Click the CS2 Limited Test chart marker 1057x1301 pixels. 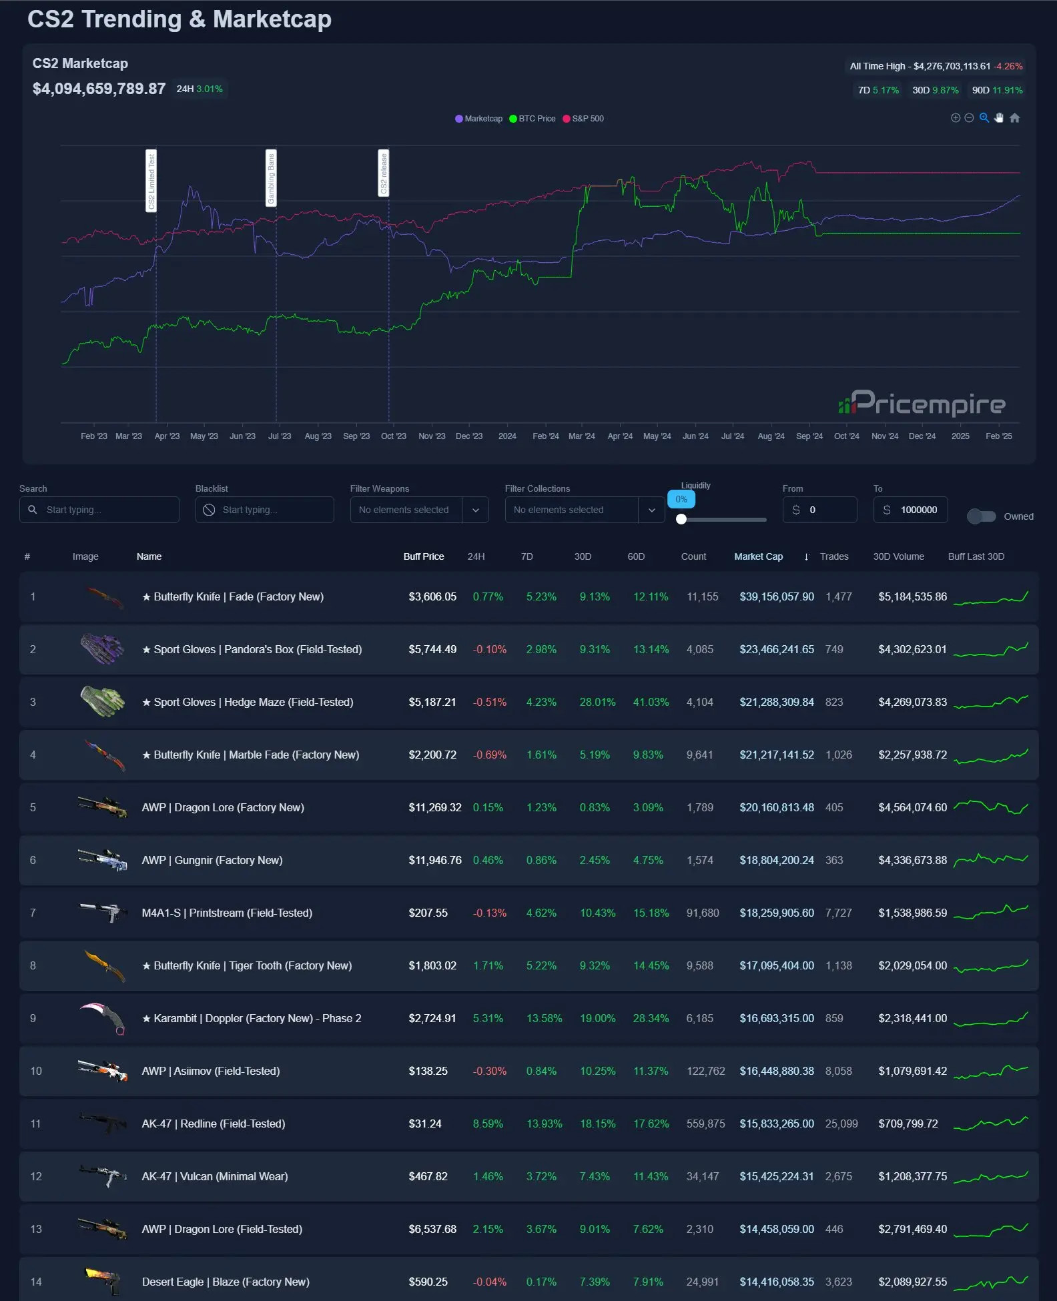[151, 181]
